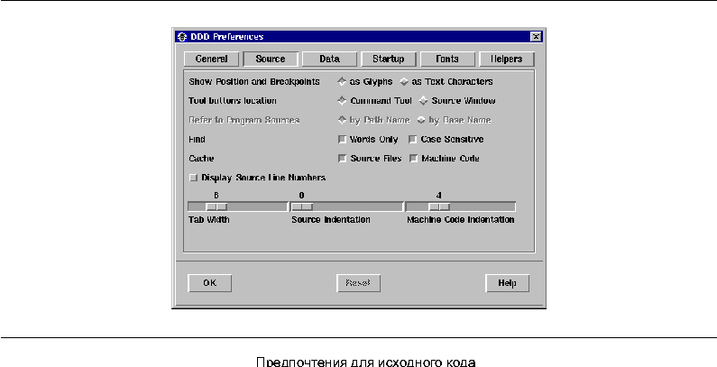Enable the Words Only find checkbox
Screen dimensions: 717x367
coord(342,140)
